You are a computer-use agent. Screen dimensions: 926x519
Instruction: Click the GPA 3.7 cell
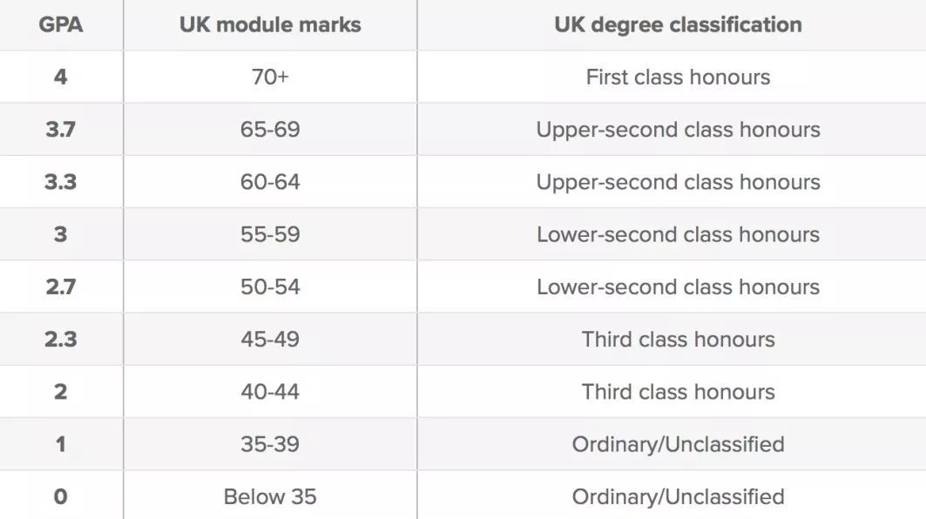tap(61, 130)
